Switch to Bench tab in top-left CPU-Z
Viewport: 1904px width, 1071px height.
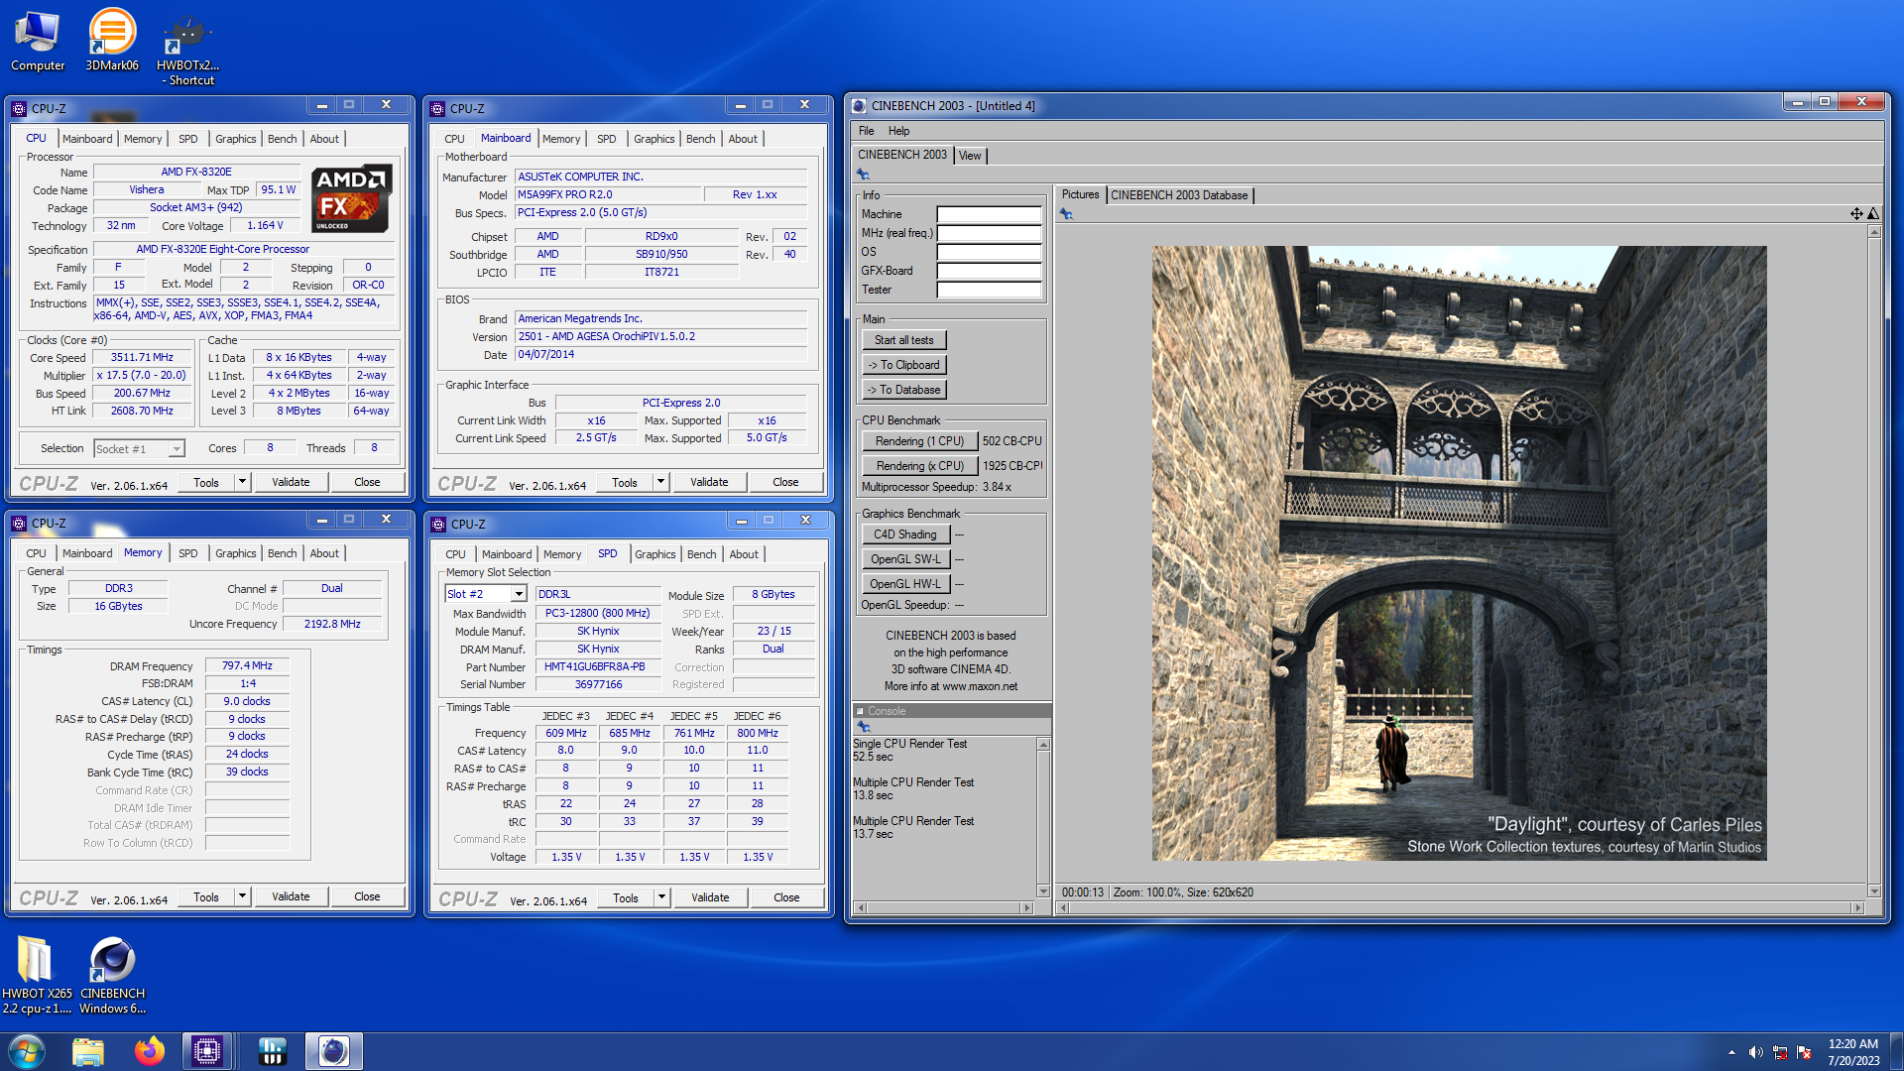pyautogui.click(x=282, y=139)
